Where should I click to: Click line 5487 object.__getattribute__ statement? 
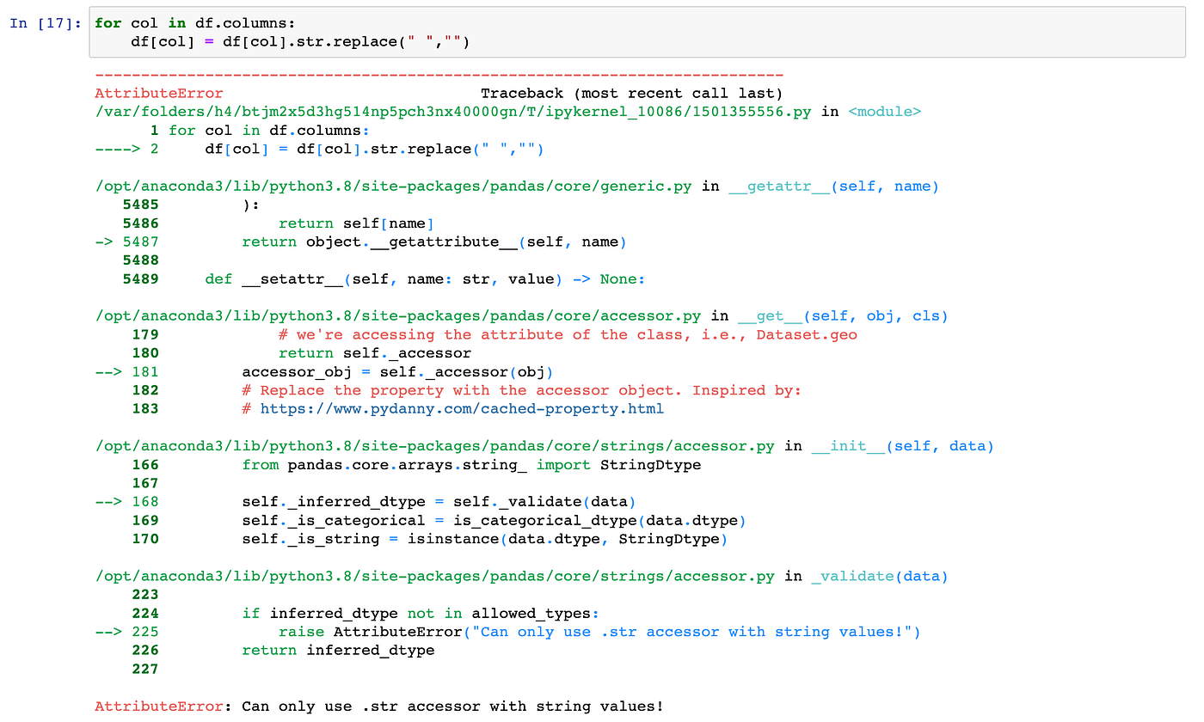pos(434,242)
